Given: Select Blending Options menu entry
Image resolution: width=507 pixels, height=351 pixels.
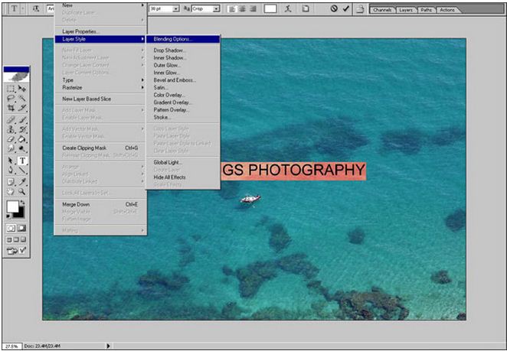Looking at the screenshot, I should pyautogui.click(x=173, y=38).
